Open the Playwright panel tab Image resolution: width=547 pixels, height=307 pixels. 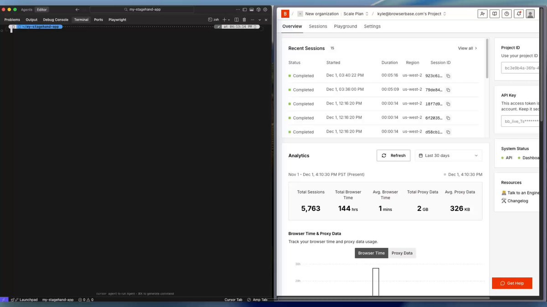117,20
